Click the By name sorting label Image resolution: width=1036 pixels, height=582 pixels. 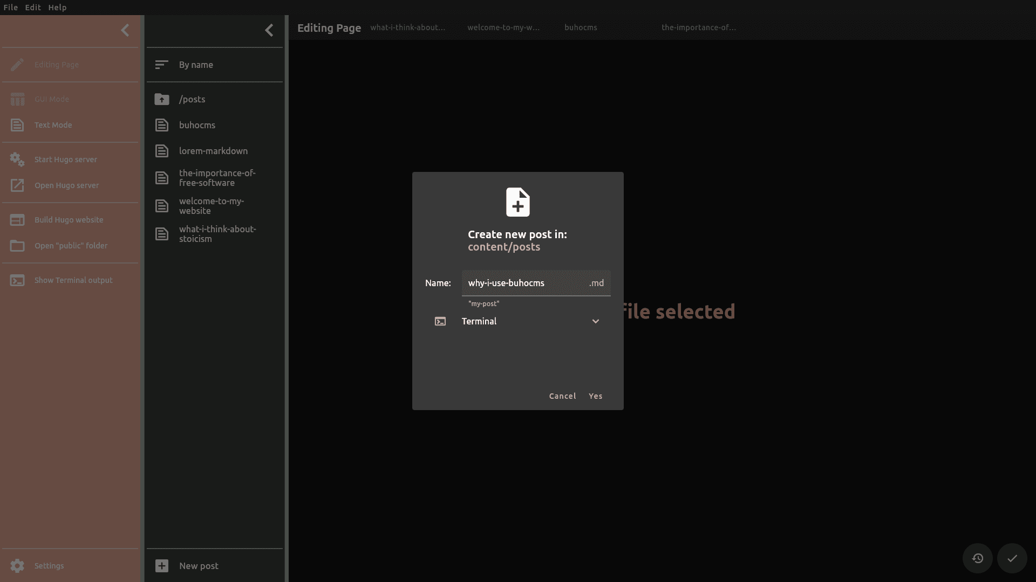[196, 65]
